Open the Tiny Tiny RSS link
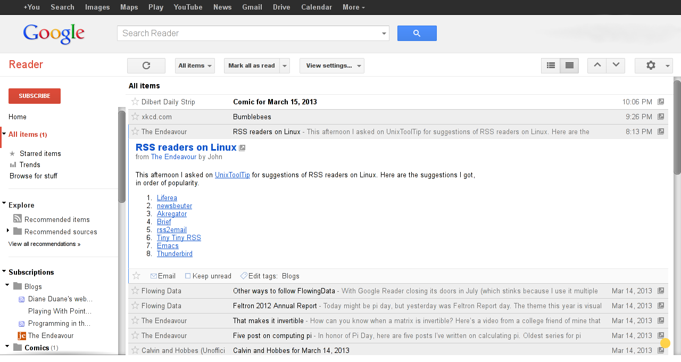 click(x=179, y=237)
